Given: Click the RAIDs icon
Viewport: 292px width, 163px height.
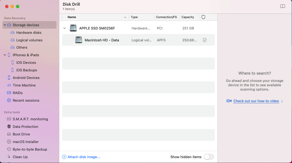Looking at the screenshot, I should [x=9, y=93].
